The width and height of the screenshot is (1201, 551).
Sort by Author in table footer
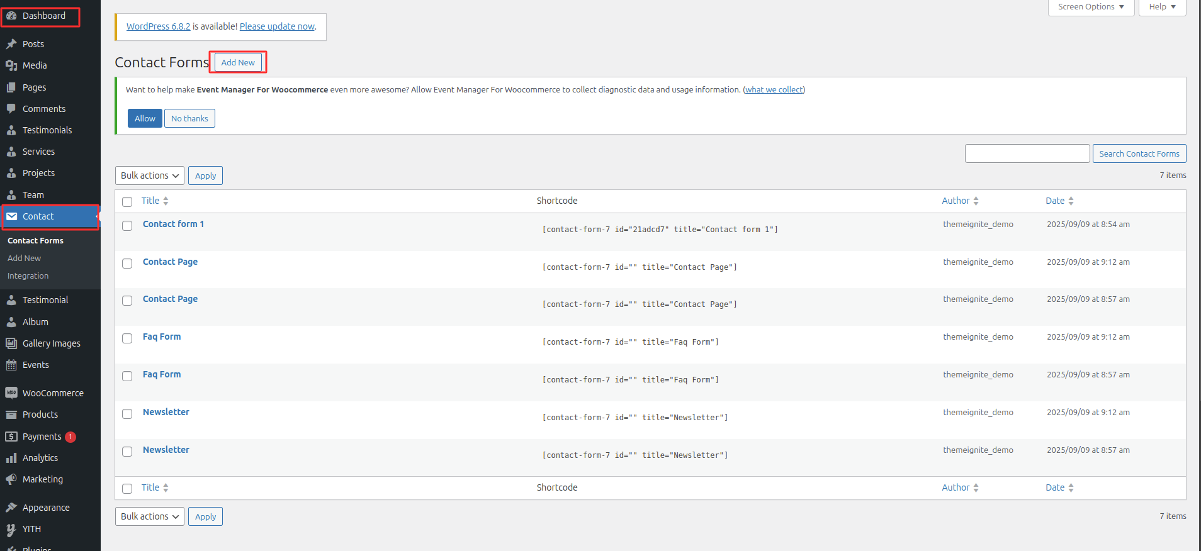tap(960, 487)
